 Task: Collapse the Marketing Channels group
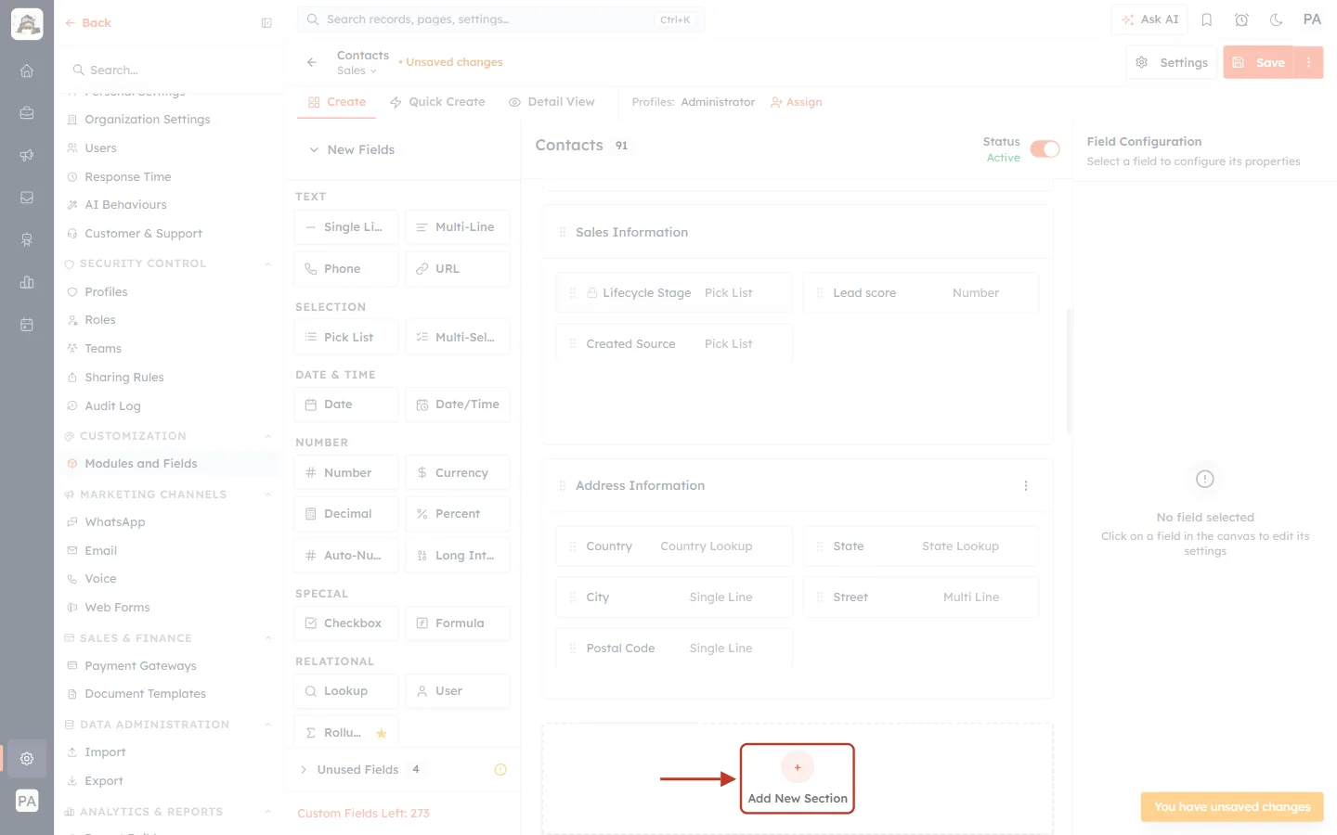click(268, 495)
